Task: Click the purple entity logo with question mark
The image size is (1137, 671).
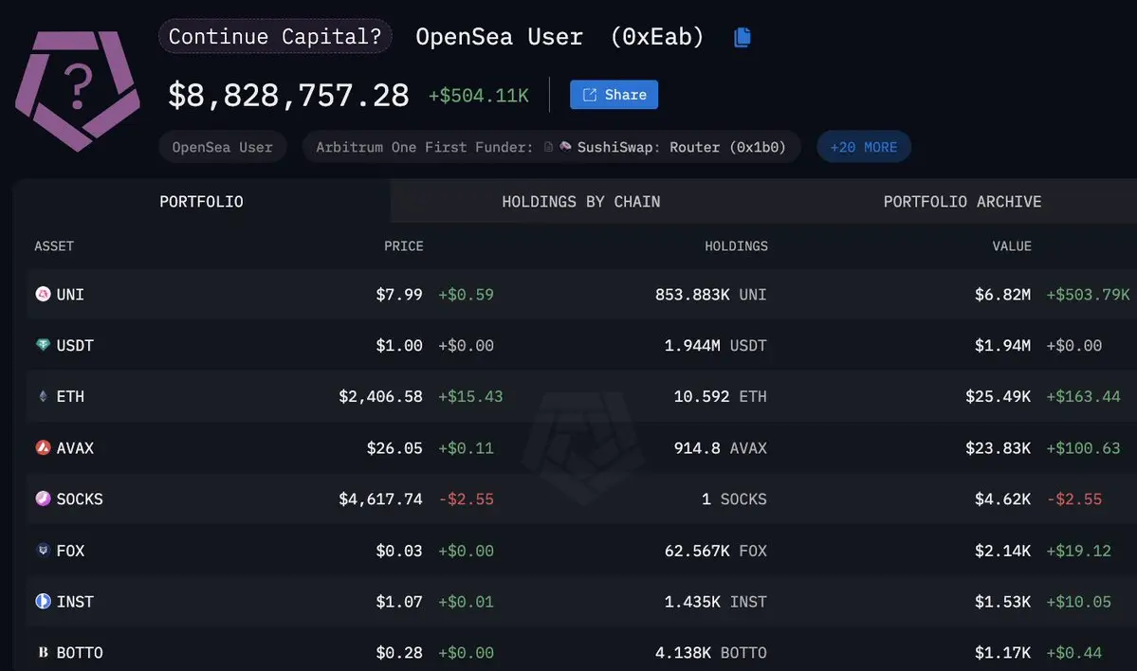Action: click(x=78, y=90)
